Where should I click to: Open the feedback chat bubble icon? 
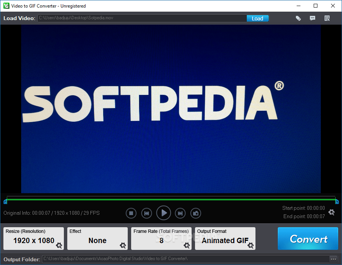pyautogui.click(x=313, y=18)
